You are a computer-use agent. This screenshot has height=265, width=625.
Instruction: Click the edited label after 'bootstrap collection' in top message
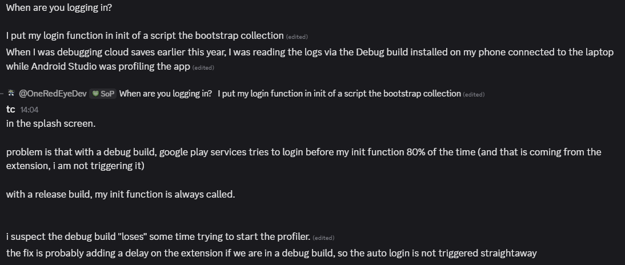coord(297,37)
